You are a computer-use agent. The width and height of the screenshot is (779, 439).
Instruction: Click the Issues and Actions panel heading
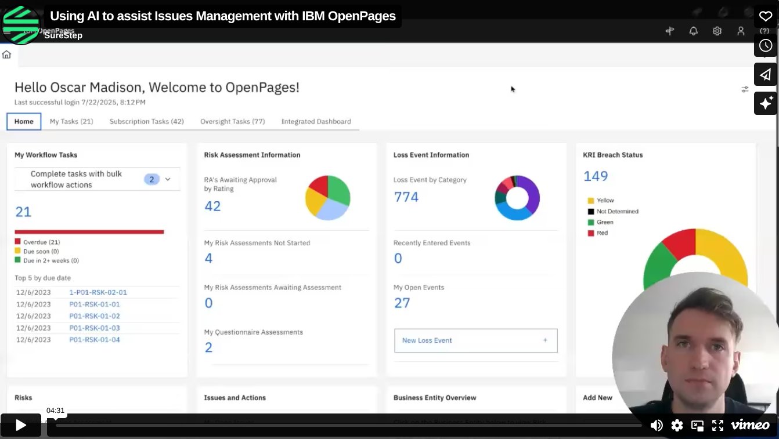pyautogui.click(x=235, y=398)
